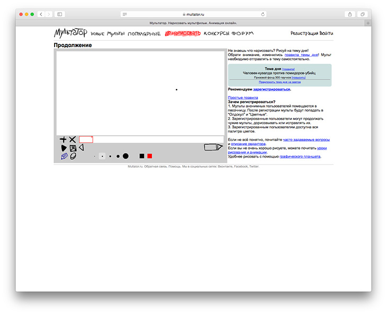Viewport: 387px width, 314px height.
Task: Click the floppy disk save icon
Action: pyautogui.click(x=73, y=148)
